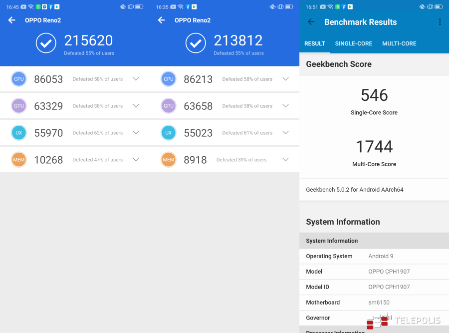Expand the CPU 86213 row chevron
449x333 pixels.
click(x=285, y=79)
